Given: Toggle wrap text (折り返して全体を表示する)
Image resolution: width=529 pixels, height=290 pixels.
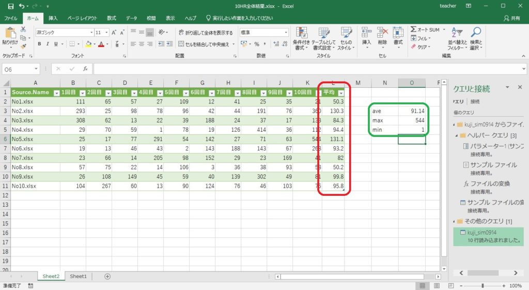Looking at the screenshot, I should click(x=206, y=33).
